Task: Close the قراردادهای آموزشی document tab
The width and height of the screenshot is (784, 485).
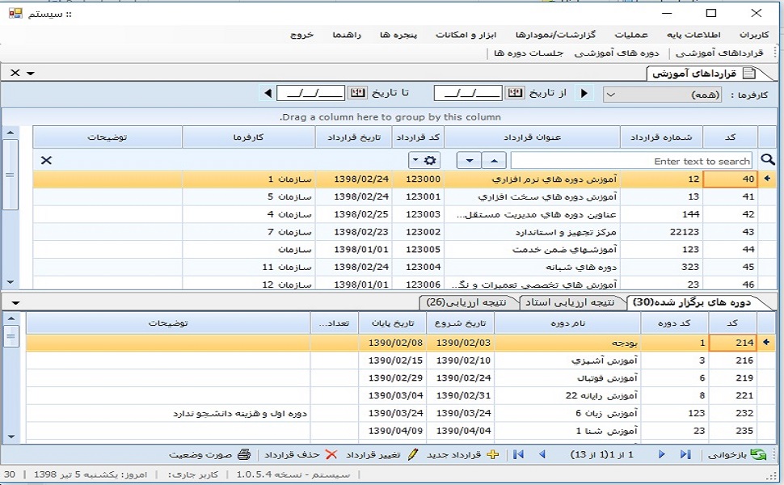Action: (15, 73)
